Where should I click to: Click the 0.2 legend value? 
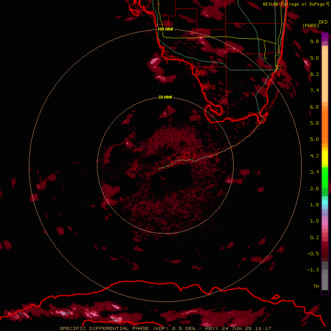[314, 238]
